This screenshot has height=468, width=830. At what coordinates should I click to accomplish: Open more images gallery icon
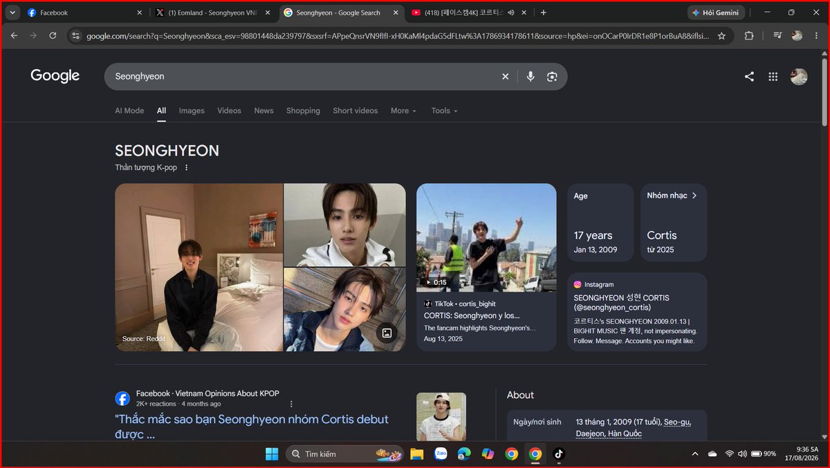point(387,333)
